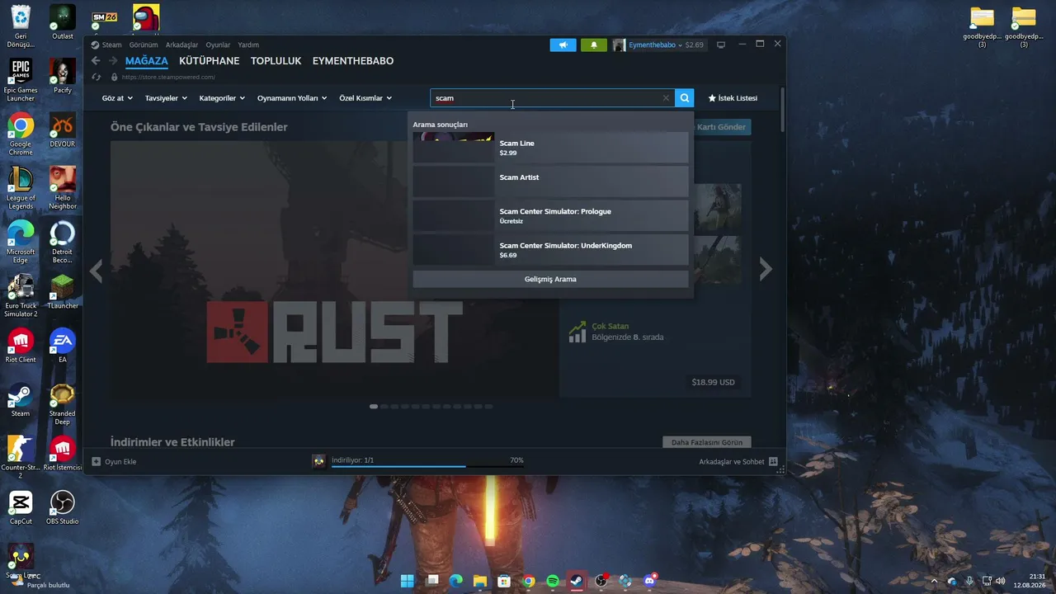
Task: Open the Yardım menu
Action: point(248,45)
